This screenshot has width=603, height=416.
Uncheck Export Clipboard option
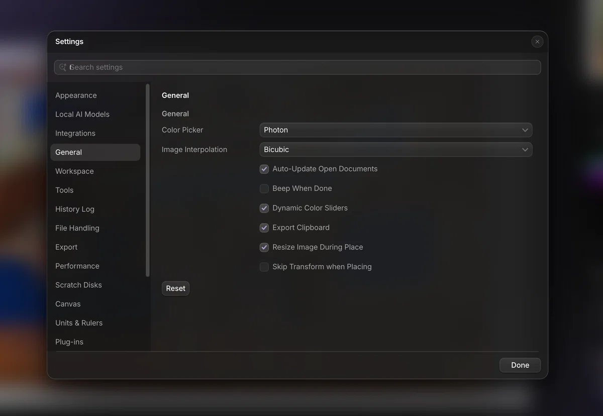coord(264,228)
